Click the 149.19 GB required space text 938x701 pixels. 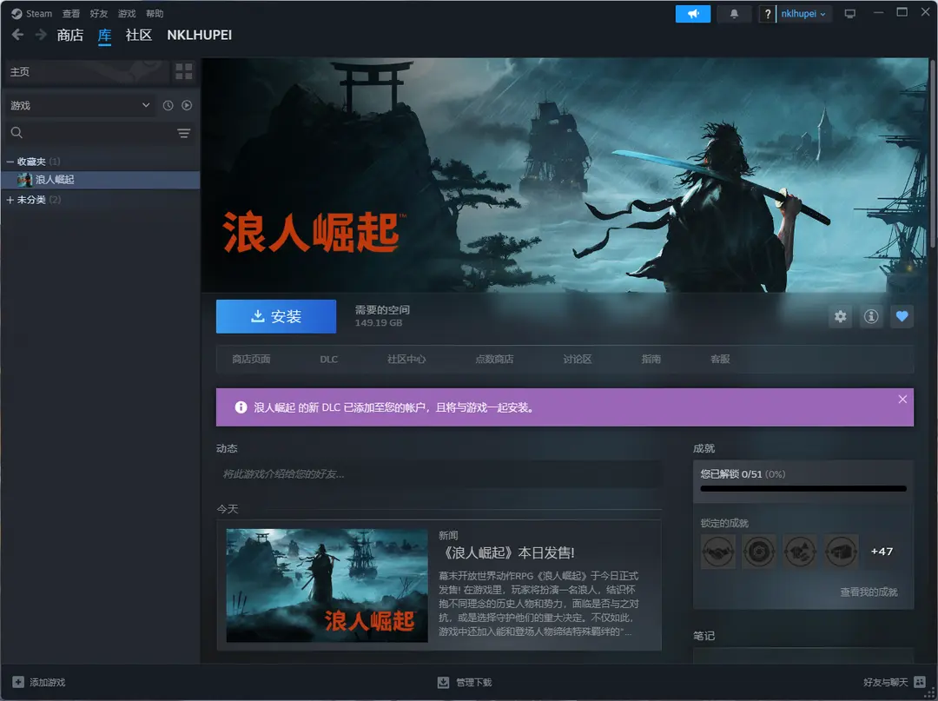pos(379,323)
